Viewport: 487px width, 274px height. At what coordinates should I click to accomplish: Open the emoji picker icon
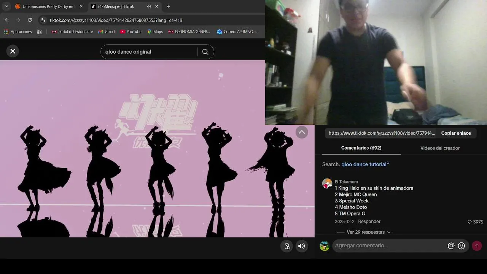pos(462,246)
